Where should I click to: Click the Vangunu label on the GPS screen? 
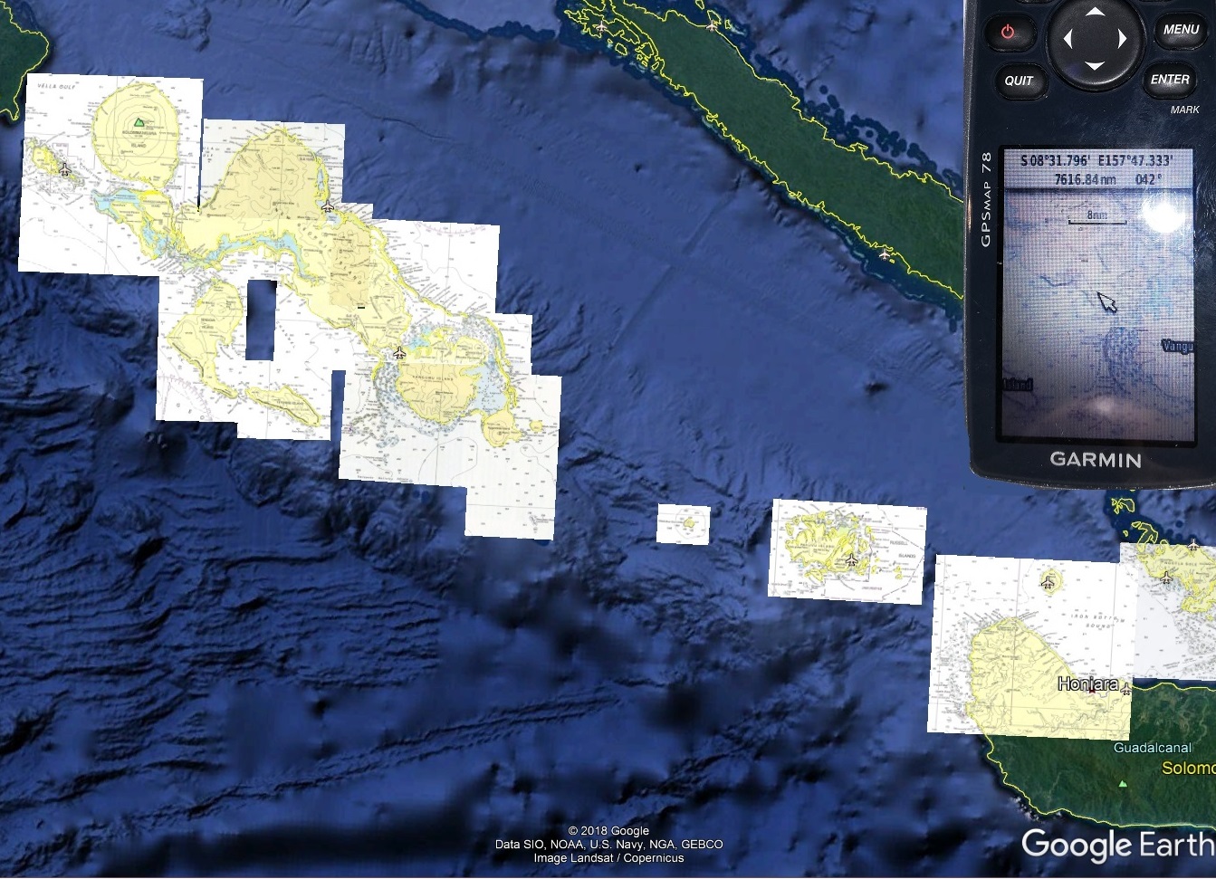click(x=1176, y=346)
